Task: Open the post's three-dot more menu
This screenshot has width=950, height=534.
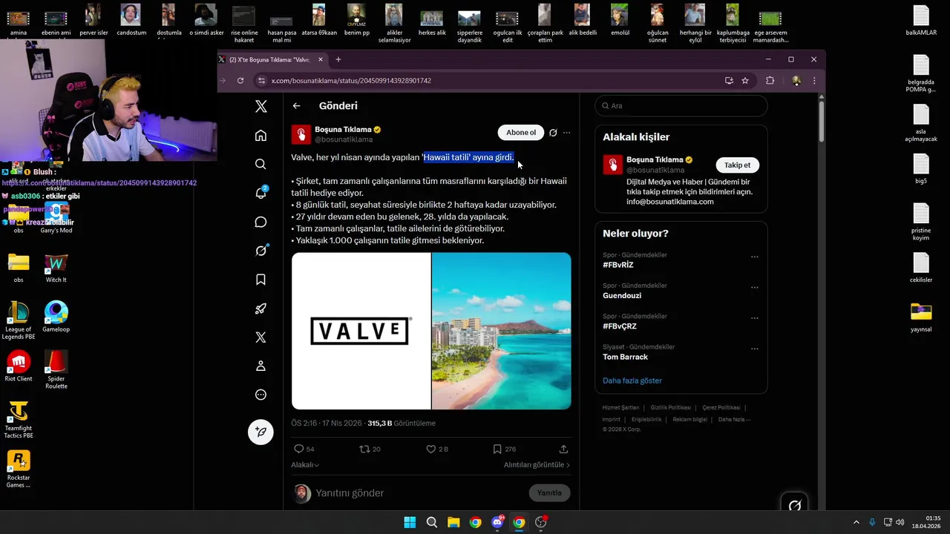Action: pos(566,133)
